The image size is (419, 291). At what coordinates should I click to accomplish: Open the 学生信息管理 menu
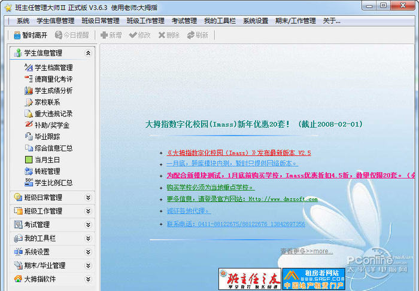pyautogui.click(x=55, y=21)
